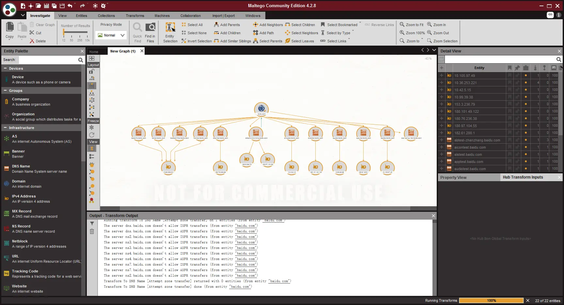The image size is (564, 305).
Task: Delete the selected entities
Action: 38,41
